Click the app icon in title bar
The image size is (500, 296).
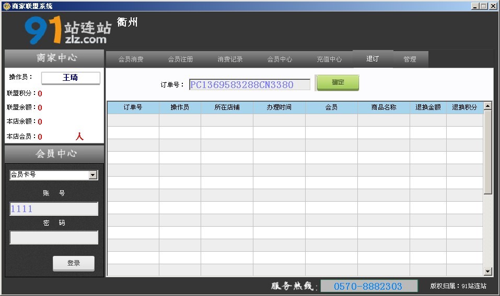6,6
